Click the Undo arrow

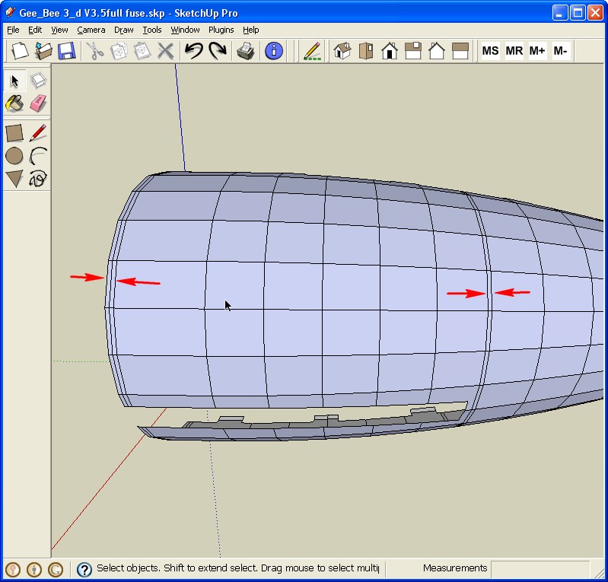pos(193,51)
